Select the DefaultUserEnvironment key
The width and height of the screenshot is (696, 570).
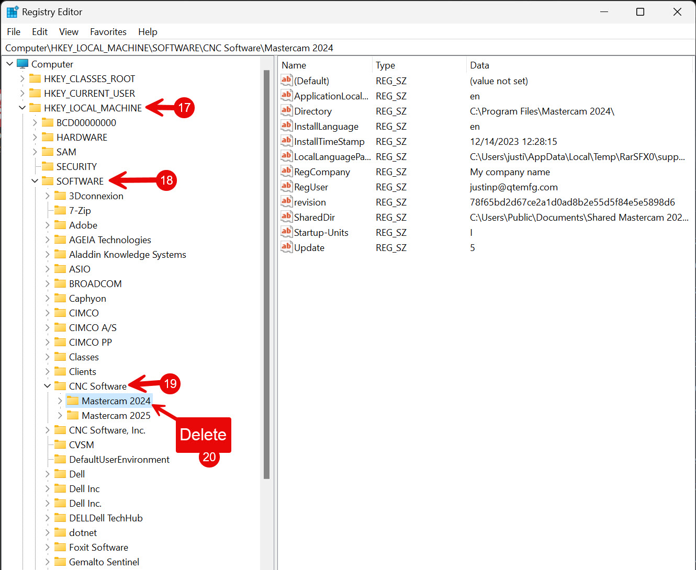click(x=119, y=459)
